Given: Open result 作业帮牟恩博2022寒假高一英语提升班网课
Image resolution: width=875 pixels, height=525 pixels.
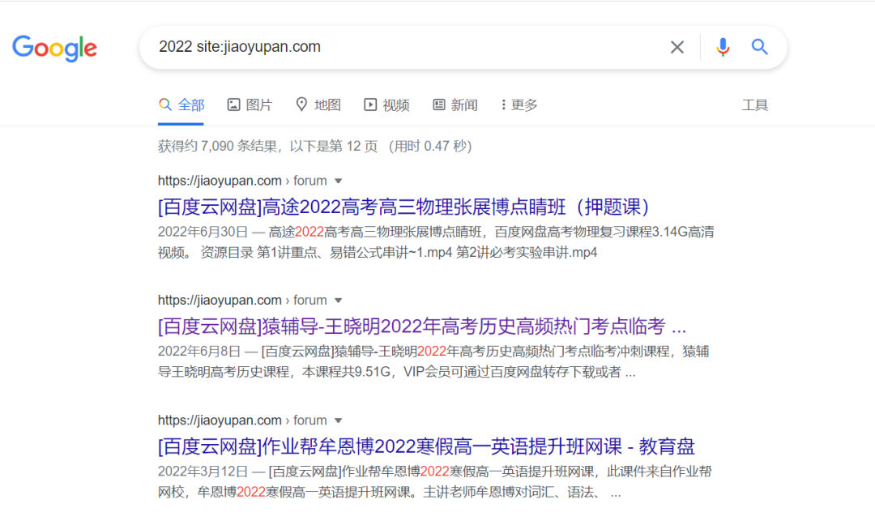Looking at the screenshot, I should [x=426, y=446].
